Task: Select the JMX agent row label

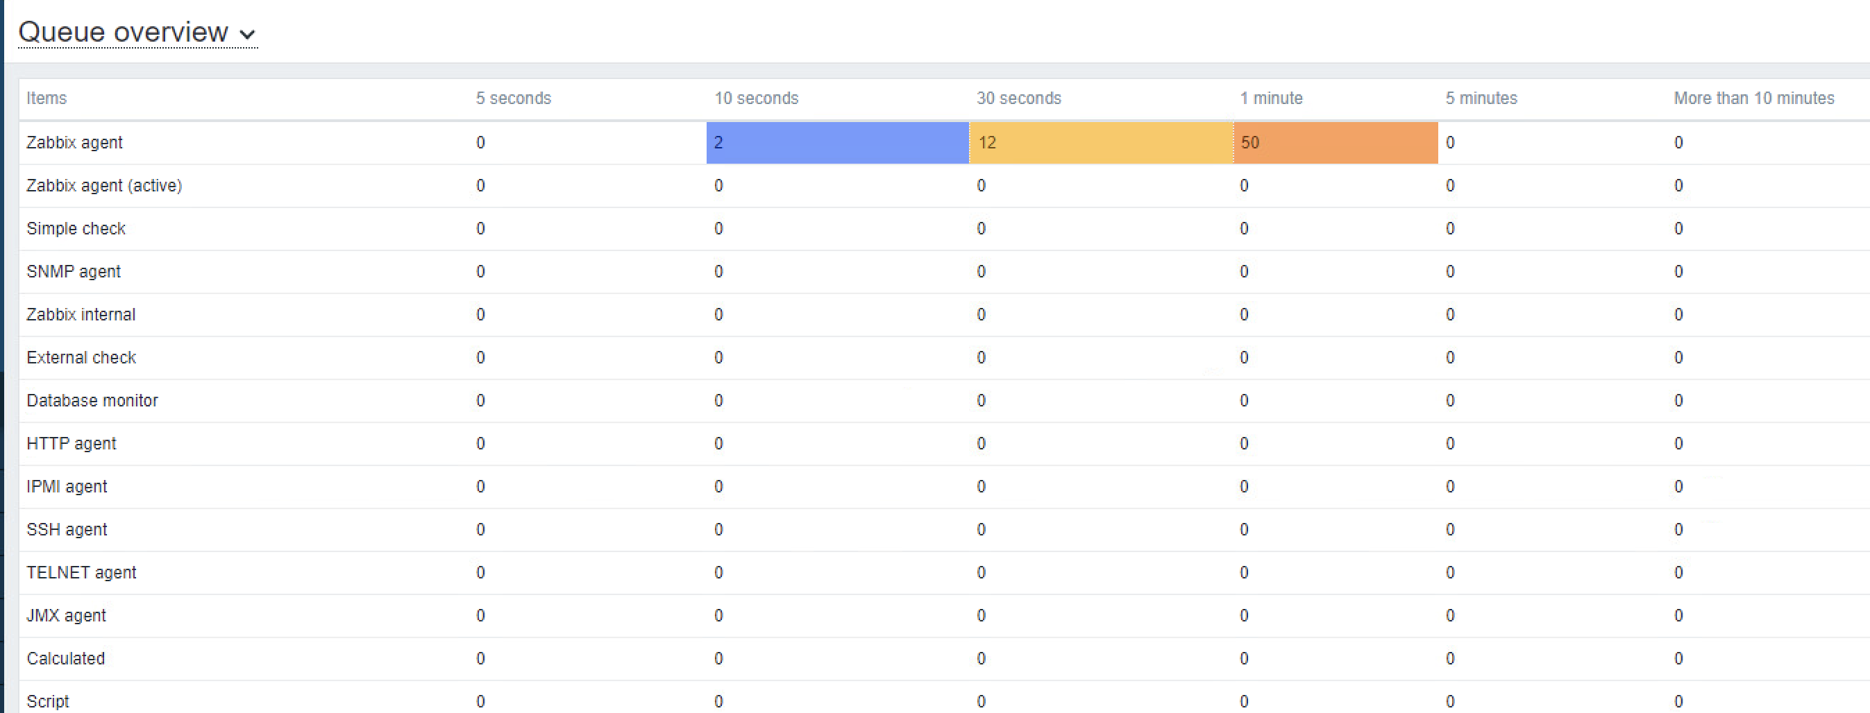Action: click(x=66, y=616)
